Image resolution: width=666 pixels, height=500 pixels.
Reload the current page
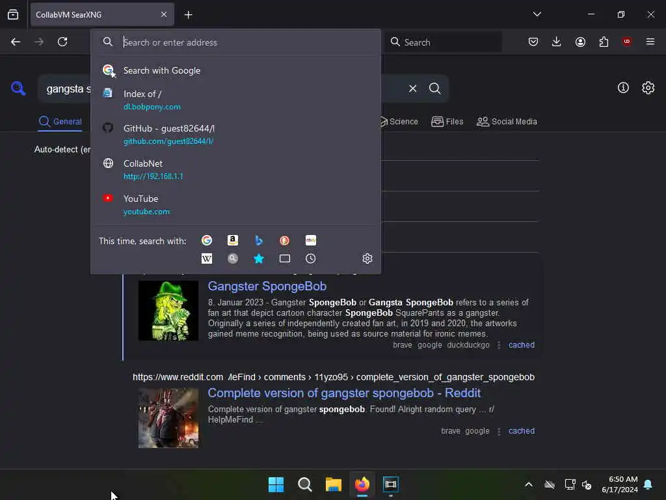tap(62, 42)
